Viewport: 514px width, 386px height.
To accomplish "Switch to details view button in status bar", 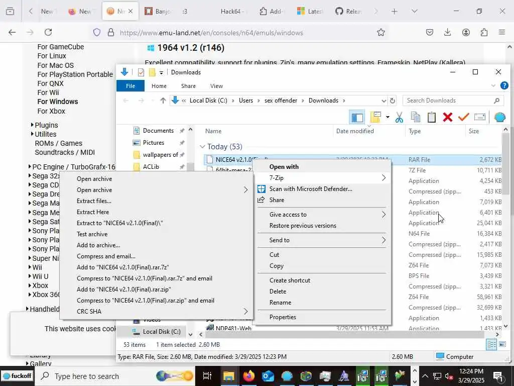I will coord(491,344).
